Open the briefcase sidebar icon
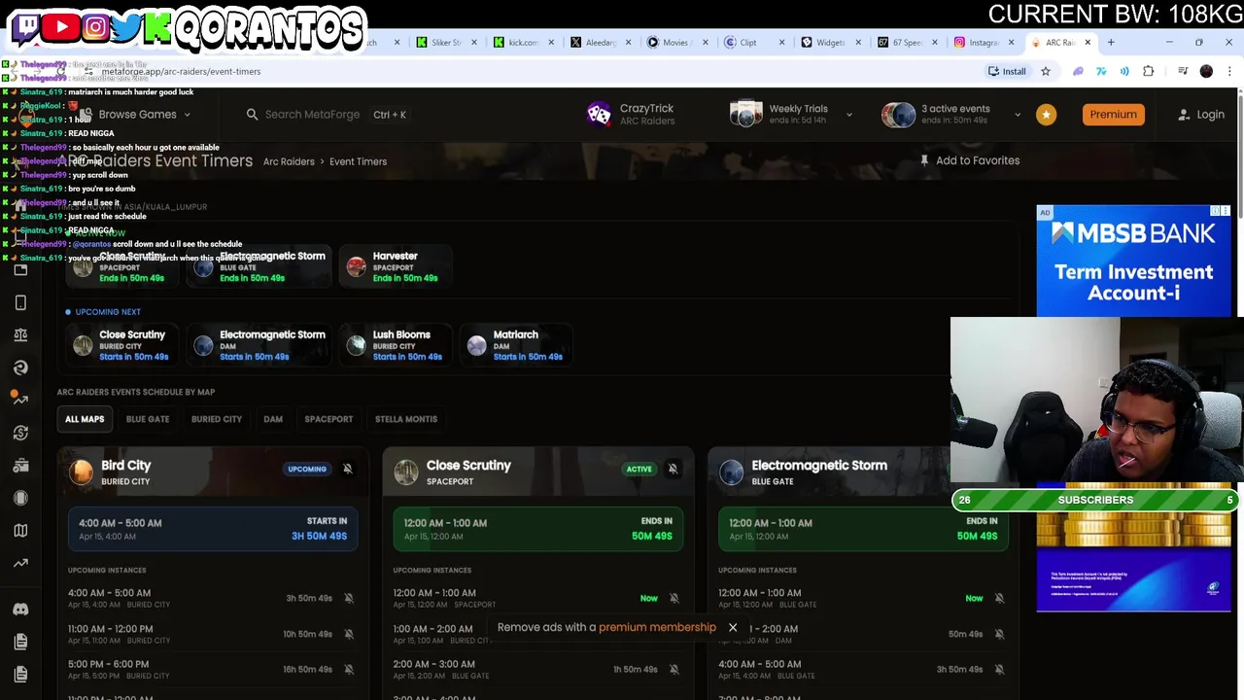The width and height of the screenshot is (1244, 700). coord(20,466)
